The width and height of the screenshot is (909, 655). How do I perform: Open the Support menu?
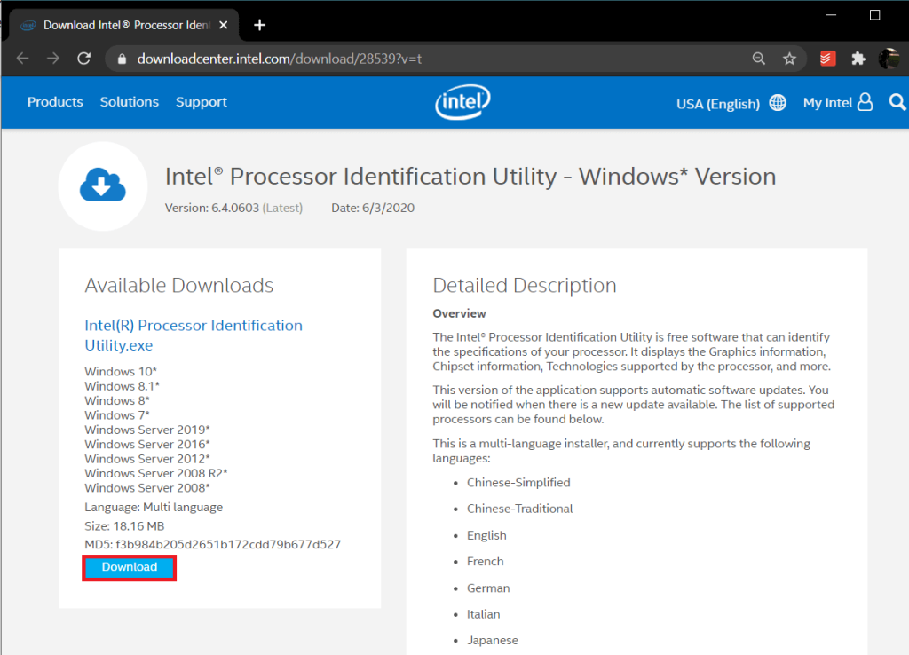202,102
